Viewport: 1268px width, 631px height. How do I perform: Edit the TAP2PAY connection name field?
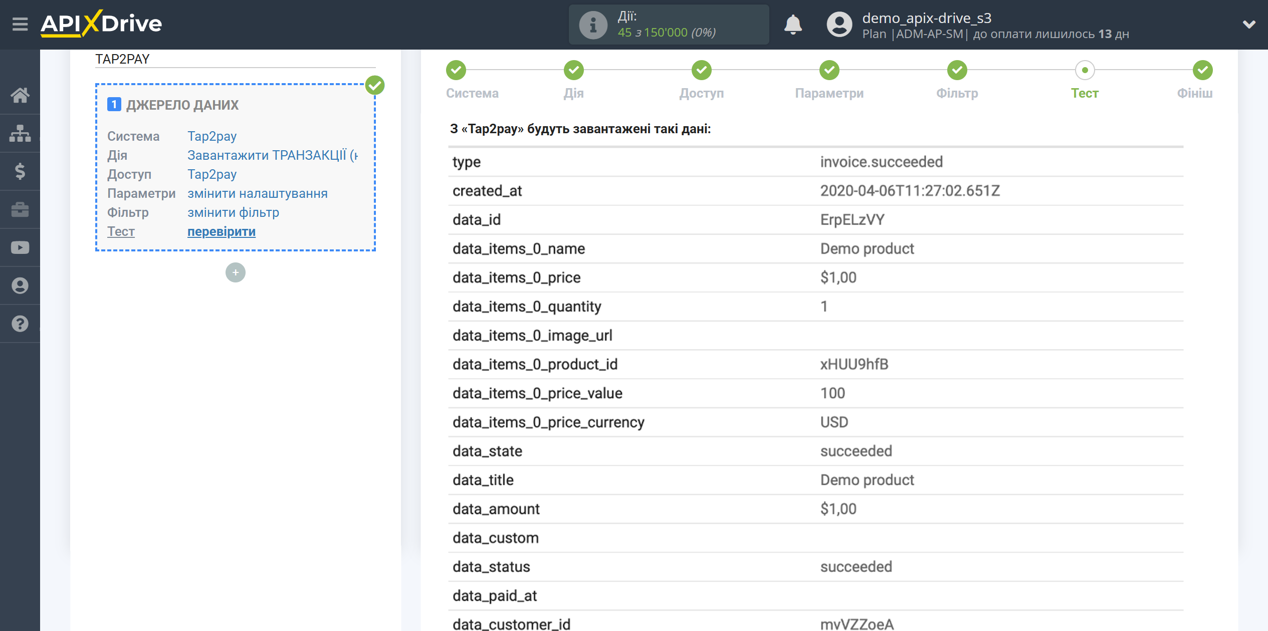[235, 59]
